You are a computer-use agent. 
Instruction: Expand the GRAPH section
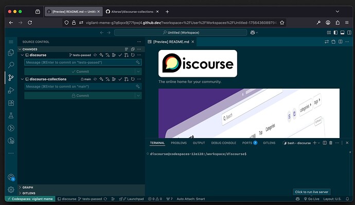(x=20, y=187)
